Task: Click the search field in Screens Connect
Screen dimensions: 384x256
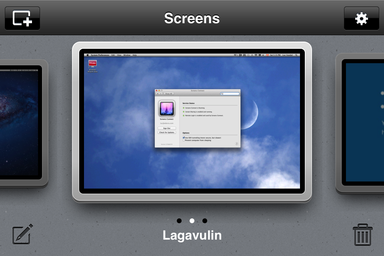Action: pos(230,94)
